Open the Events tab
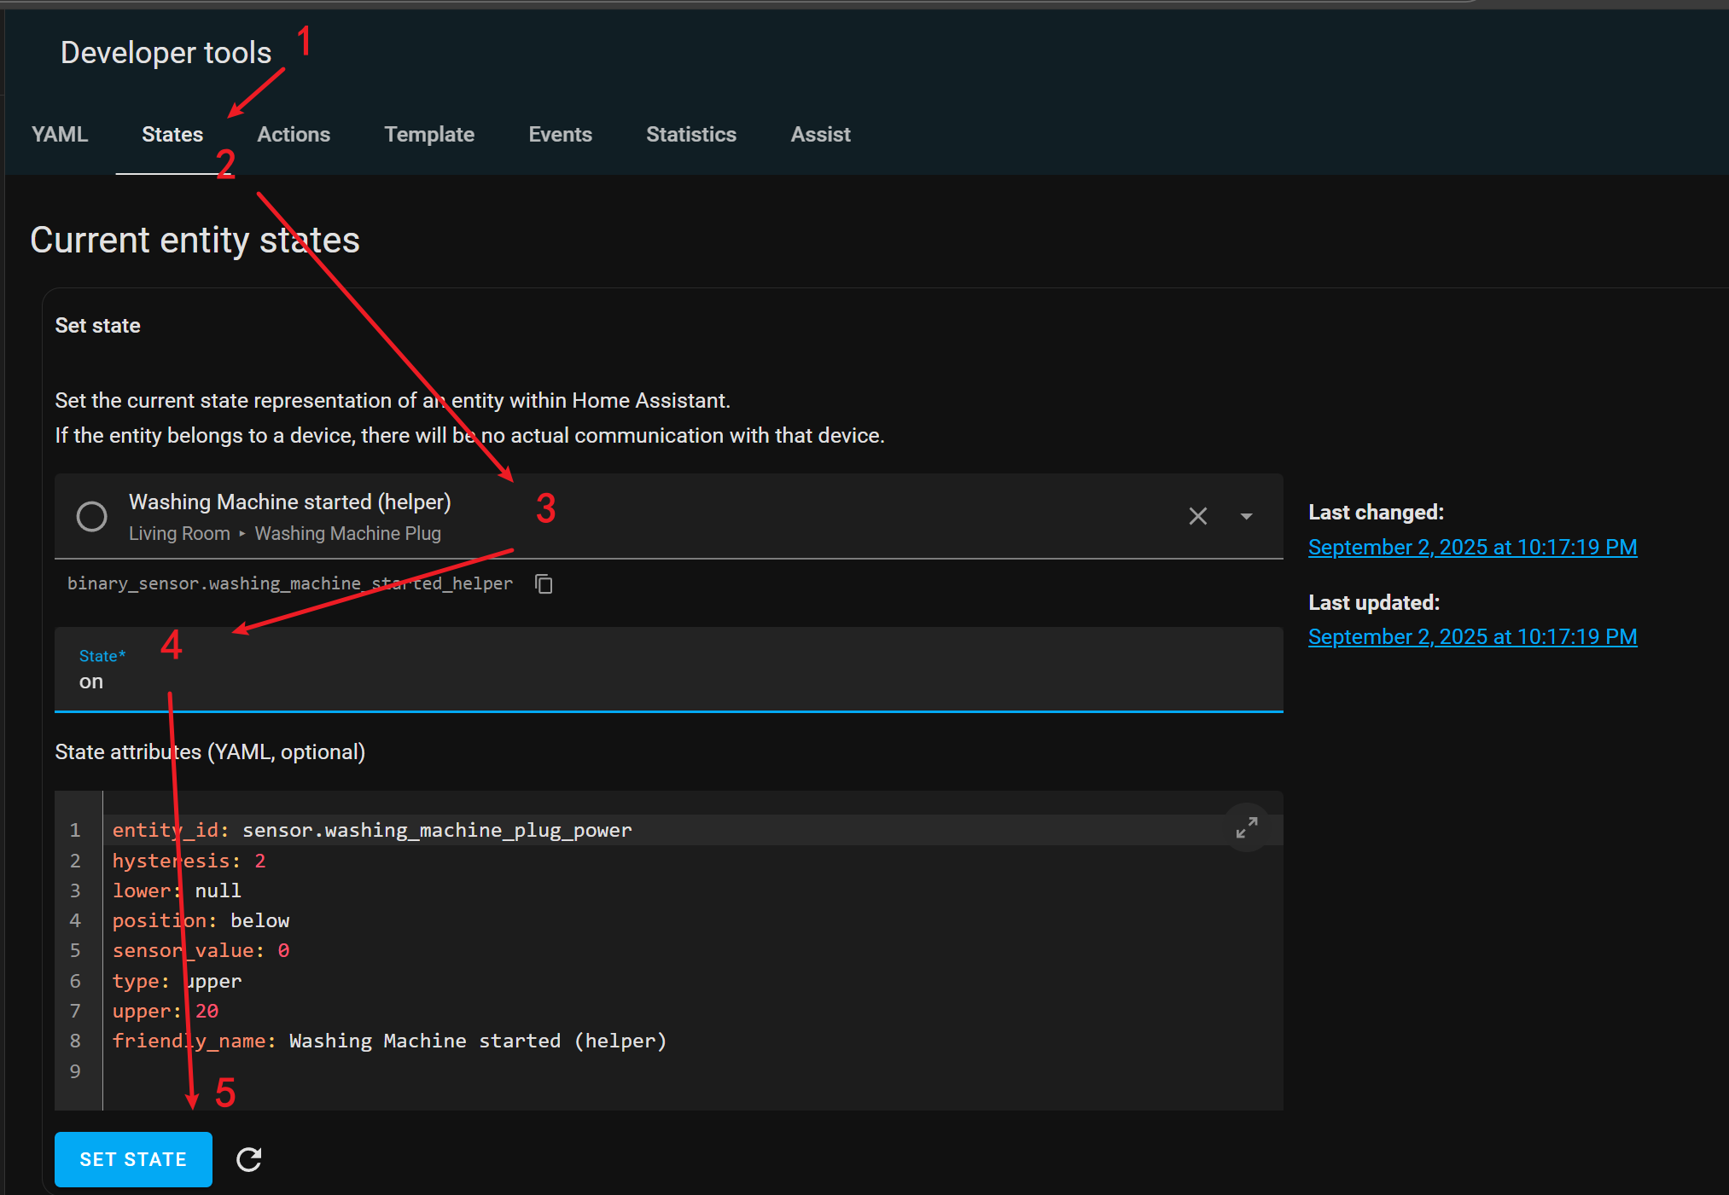Screen dimensions: 1729x1195 click(560, 134)
